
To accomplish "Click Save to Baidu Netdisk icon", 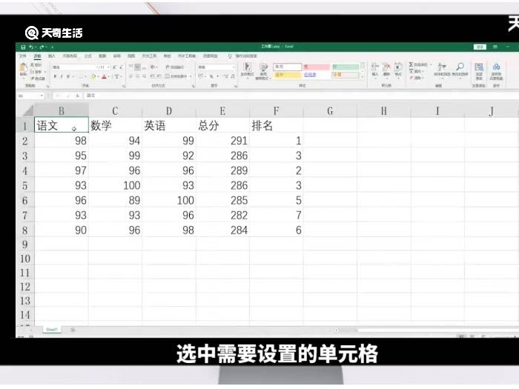I will pyautogui.click(x=496, y=67).
